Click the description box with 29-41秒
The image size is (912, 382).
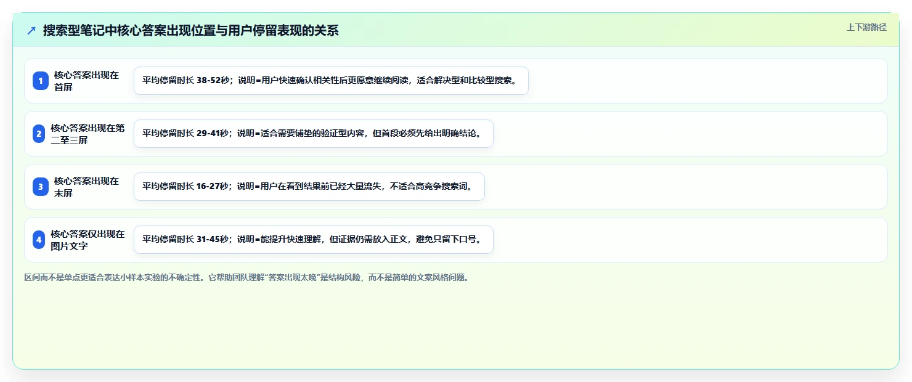tap(314, 134)
